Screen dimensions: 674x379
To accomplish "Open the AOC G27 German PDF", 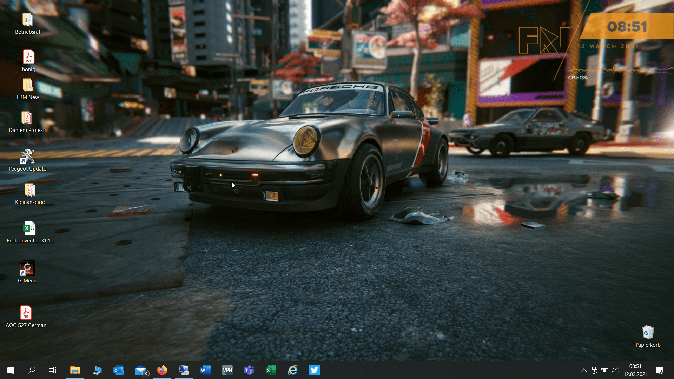I will (x=26, y=317).
